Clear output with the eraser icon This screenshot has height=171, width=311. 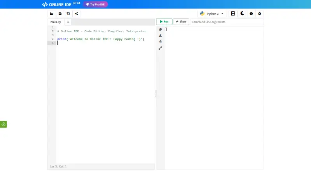click(160, 42)
